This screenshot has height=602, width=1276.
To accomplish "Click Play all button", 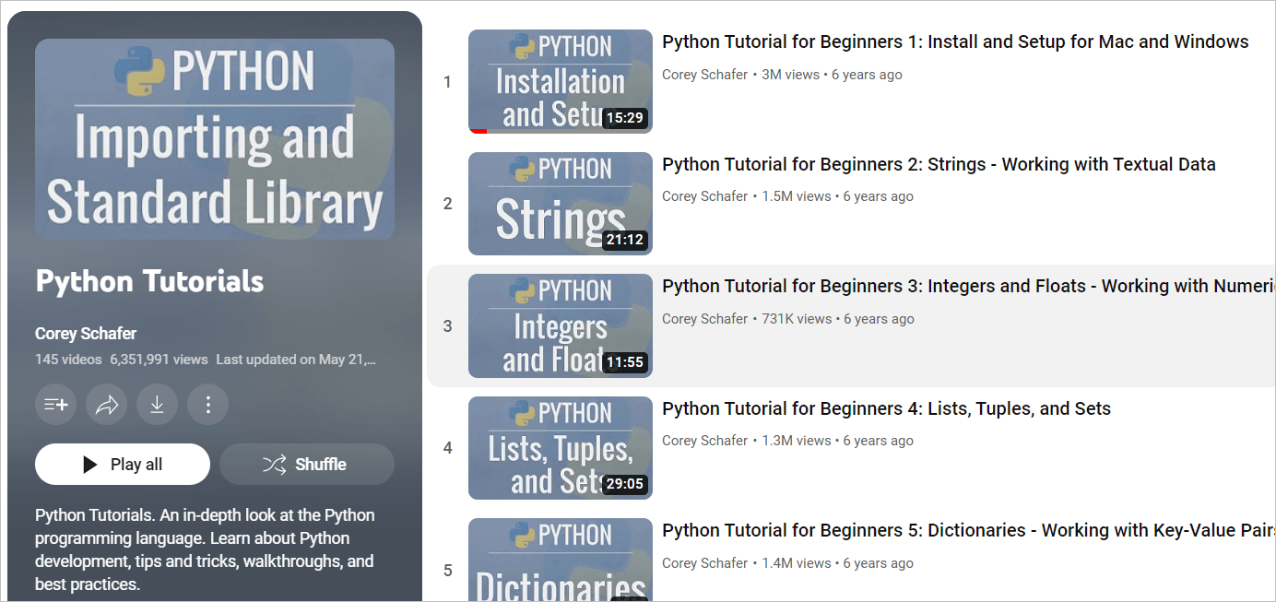I will (123, 465).
